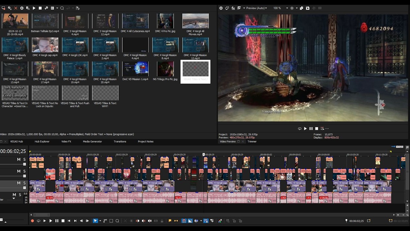Play the video from the preview transport
The height and width of the screenshot is (231, 410).
(305, 129)
